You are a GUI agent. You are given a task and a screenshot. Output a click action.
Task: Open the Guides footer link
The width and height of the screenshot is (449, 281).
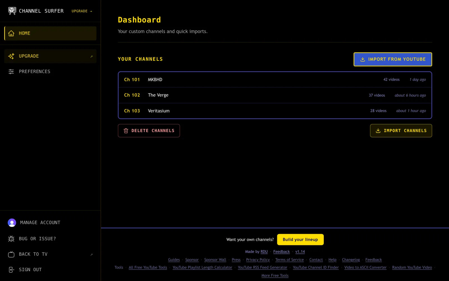pyautogui.click(x=174, y=260)
